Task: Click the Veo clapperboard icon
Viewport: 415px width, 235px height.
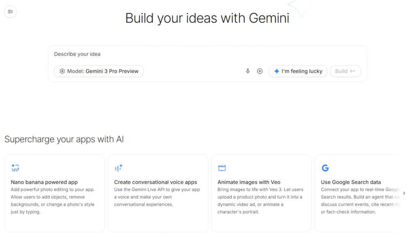Action: 222,168
